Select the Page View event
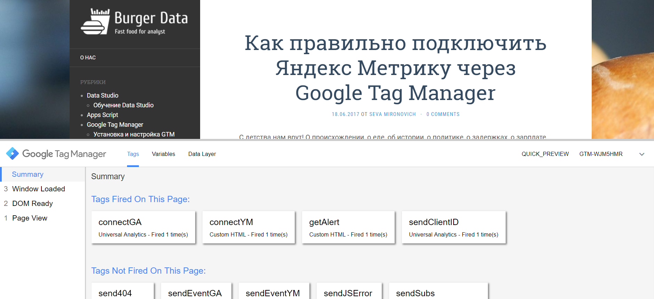The image size is (654, 299). (42, 218)
